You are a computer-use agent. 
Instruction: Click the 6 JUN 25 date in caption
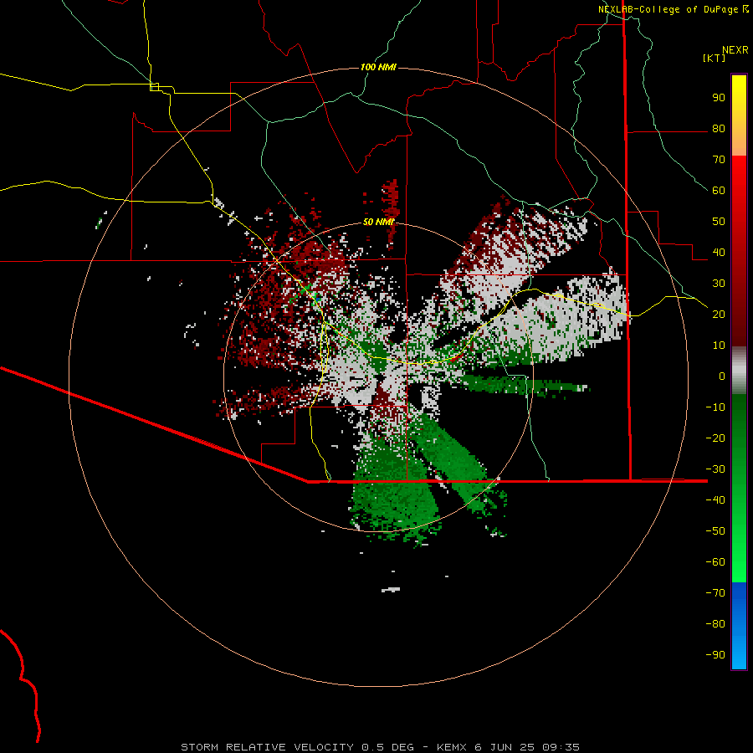click(x=505, y=747)
